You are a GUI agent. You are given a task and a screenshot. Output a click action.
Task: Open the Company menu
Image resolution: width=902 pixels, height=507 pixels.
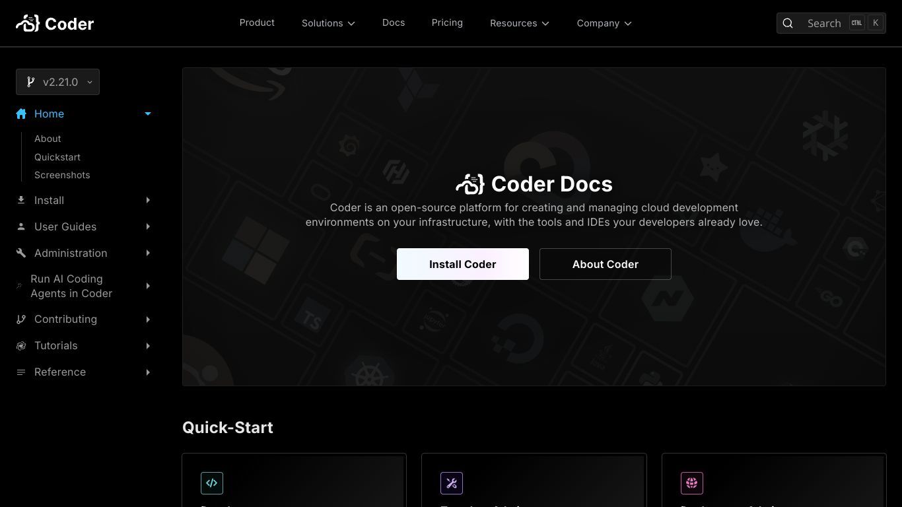point(604,23)
